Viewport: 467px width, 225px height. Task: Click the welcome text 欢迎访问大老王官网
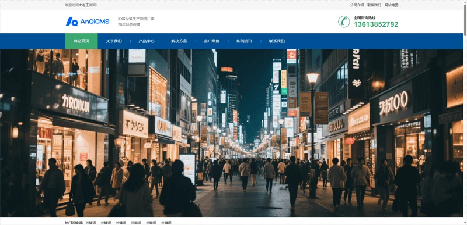tap(81, 5)
